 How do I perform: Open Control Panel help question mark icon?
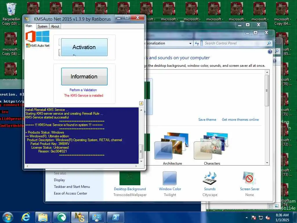[270, 52]
